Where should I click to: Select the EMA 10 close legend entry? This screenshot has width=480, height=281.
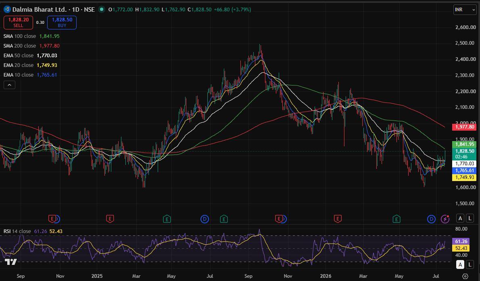coord(30,75)
